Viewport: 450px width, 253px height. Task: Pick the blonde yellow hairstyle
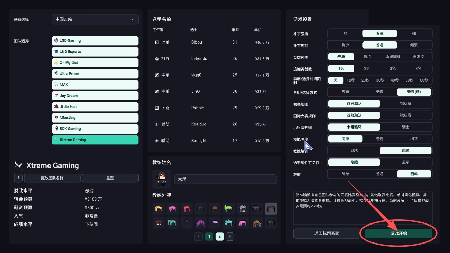click(x=159, y=209)
